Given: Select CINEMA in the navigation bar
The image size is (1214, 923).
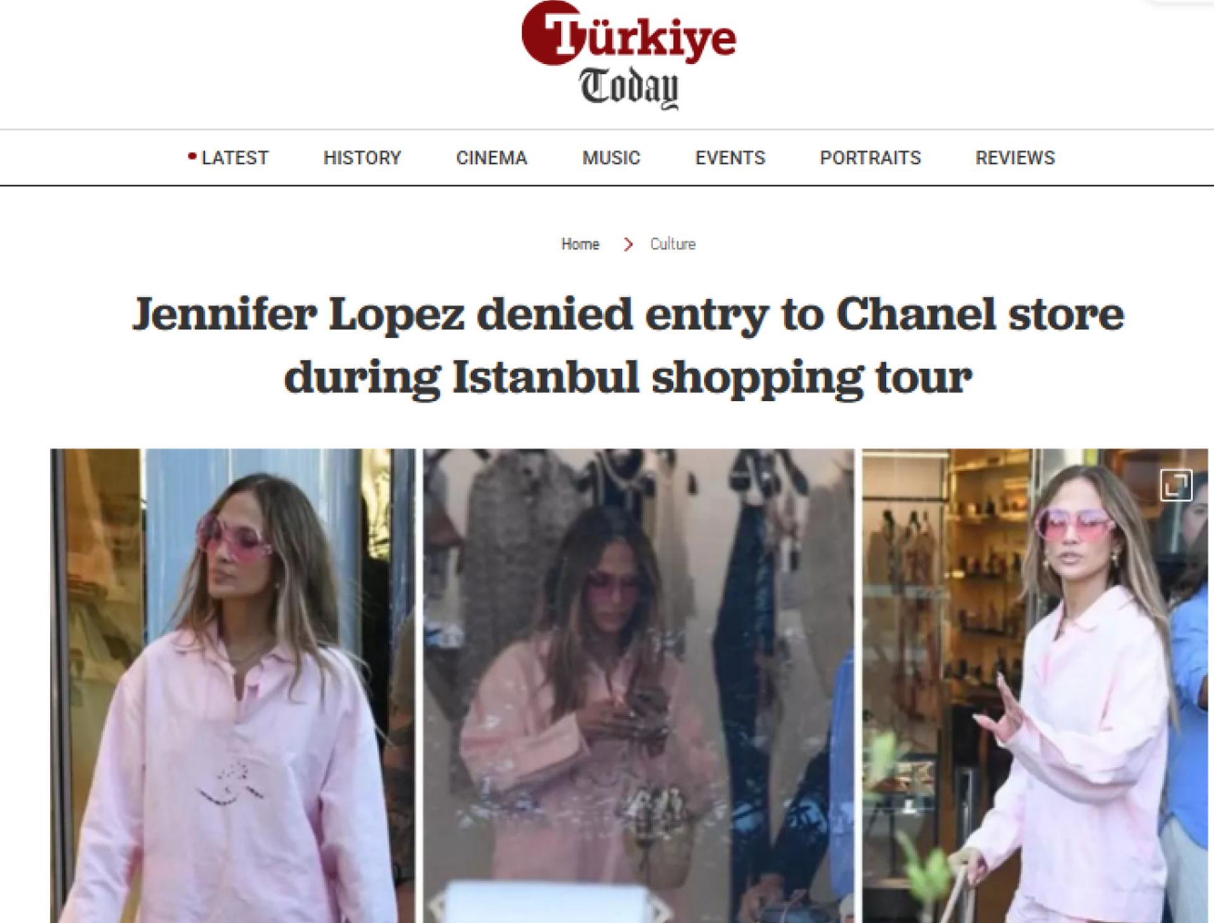Looking at the screenshot, I should pyautogui.click(x=491, y=157).
